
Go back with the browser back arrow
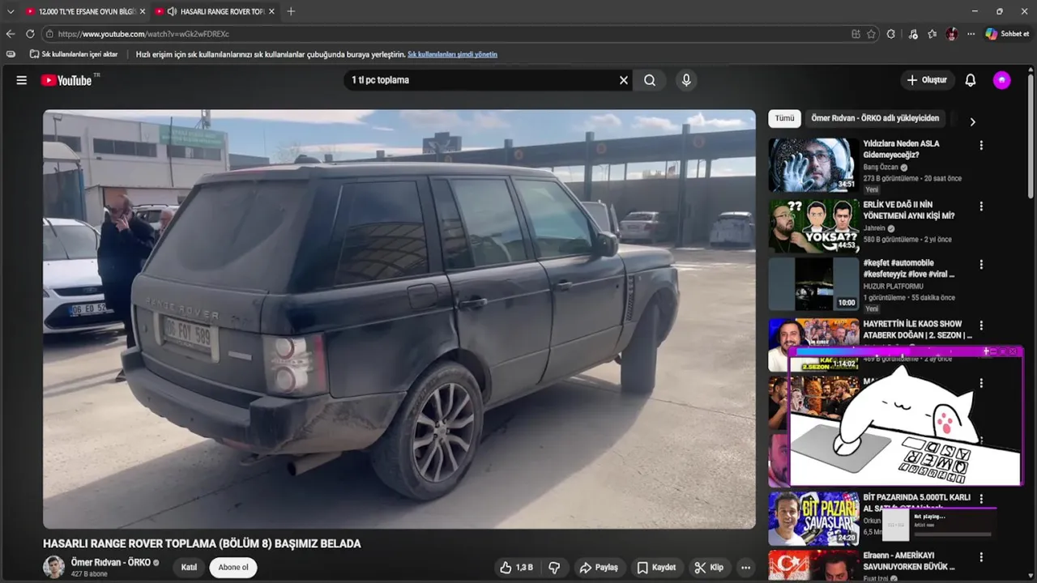[11, 34]
